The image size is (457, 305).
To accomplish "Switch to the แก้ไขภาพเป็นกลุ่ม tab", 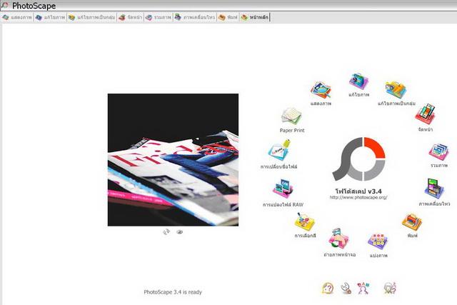I will [x=92, y=17].
